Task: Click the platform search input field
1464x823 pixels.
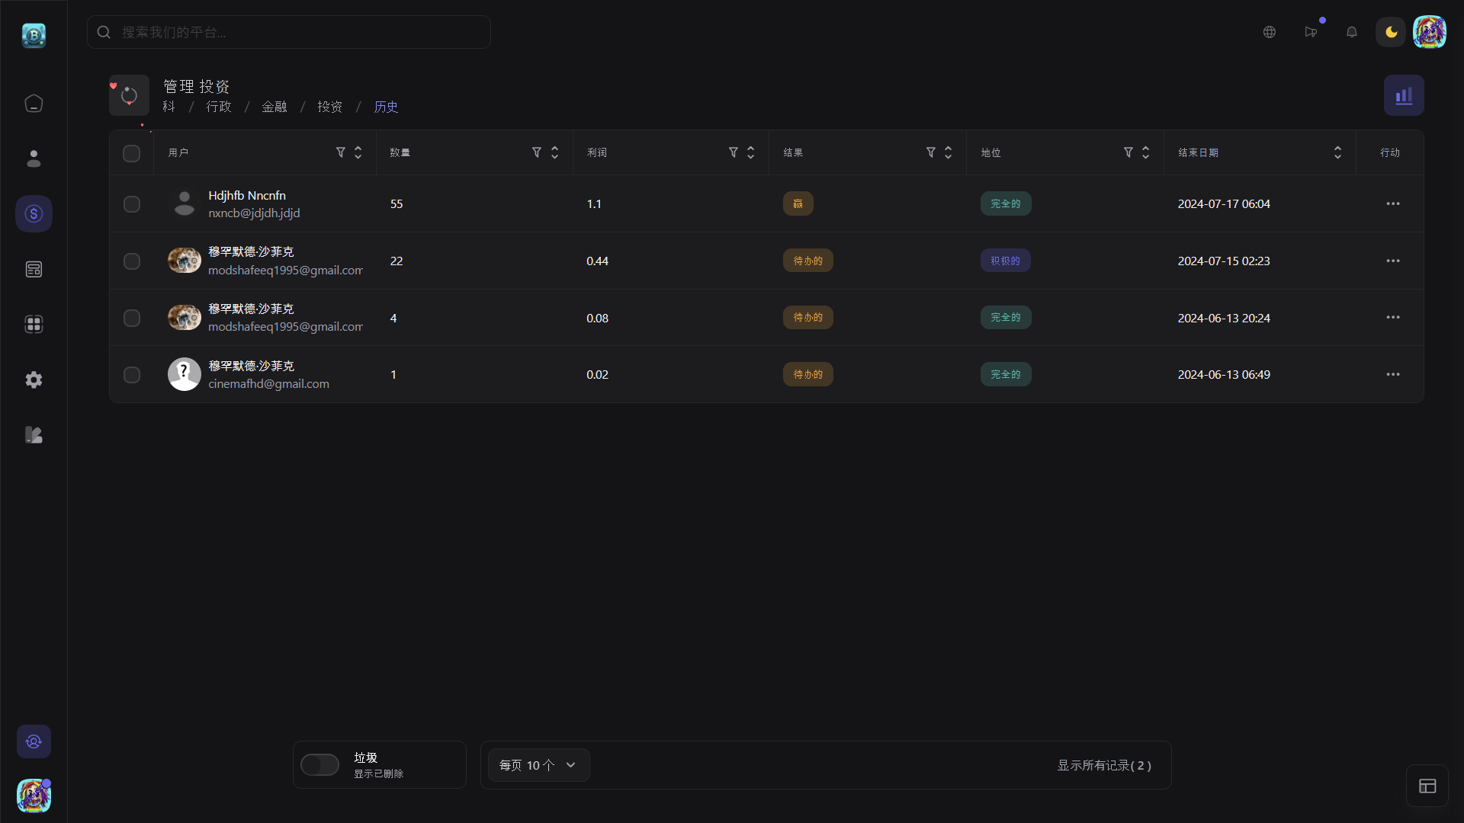Action: point(288,32)
